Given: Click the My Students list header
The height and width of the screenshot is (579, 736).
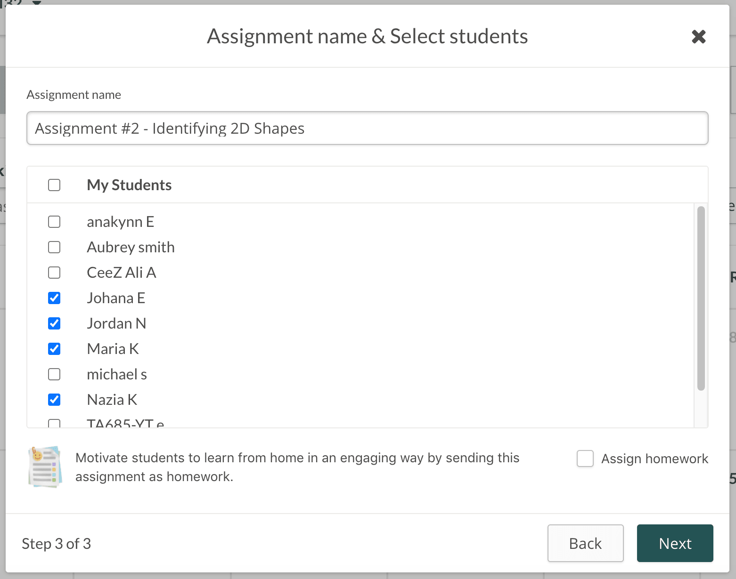Looking at the screenshot, I should 129,185.
